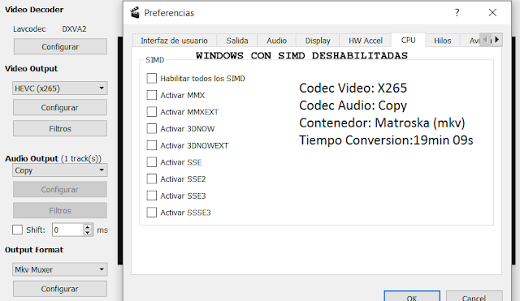This screenshot has height=301, width=520.
Task: Click Configurar under Output Format
Action: pyautogui.click(x=60, y=289)
